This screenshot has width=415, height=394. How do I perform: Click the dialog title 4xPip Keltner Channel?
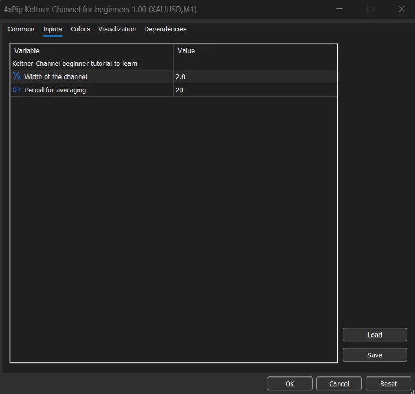point(100,10)
